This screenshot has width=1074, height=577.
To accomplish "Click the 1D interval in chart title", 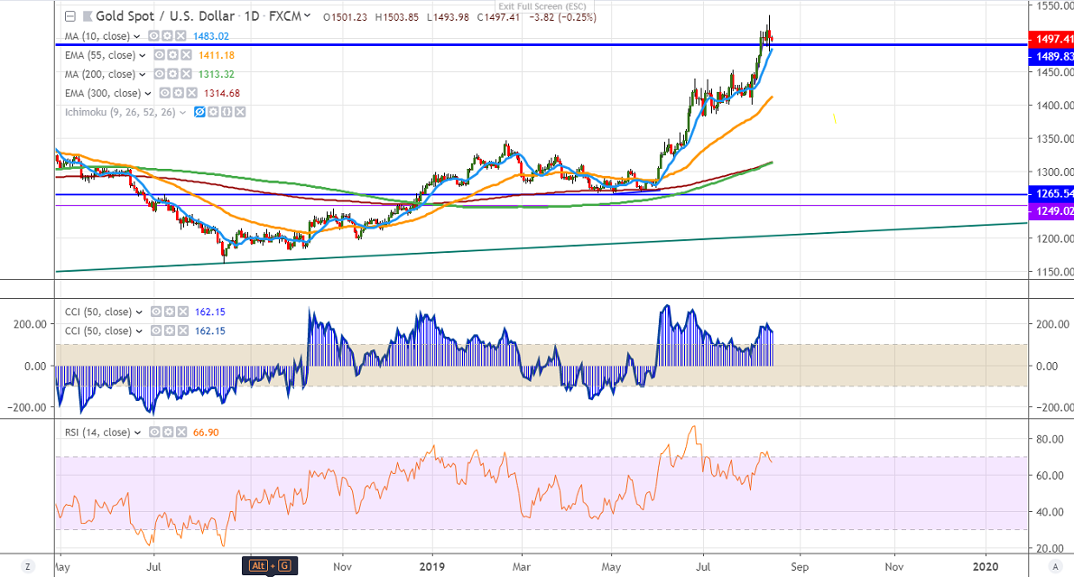I will [x=252, y=15].
